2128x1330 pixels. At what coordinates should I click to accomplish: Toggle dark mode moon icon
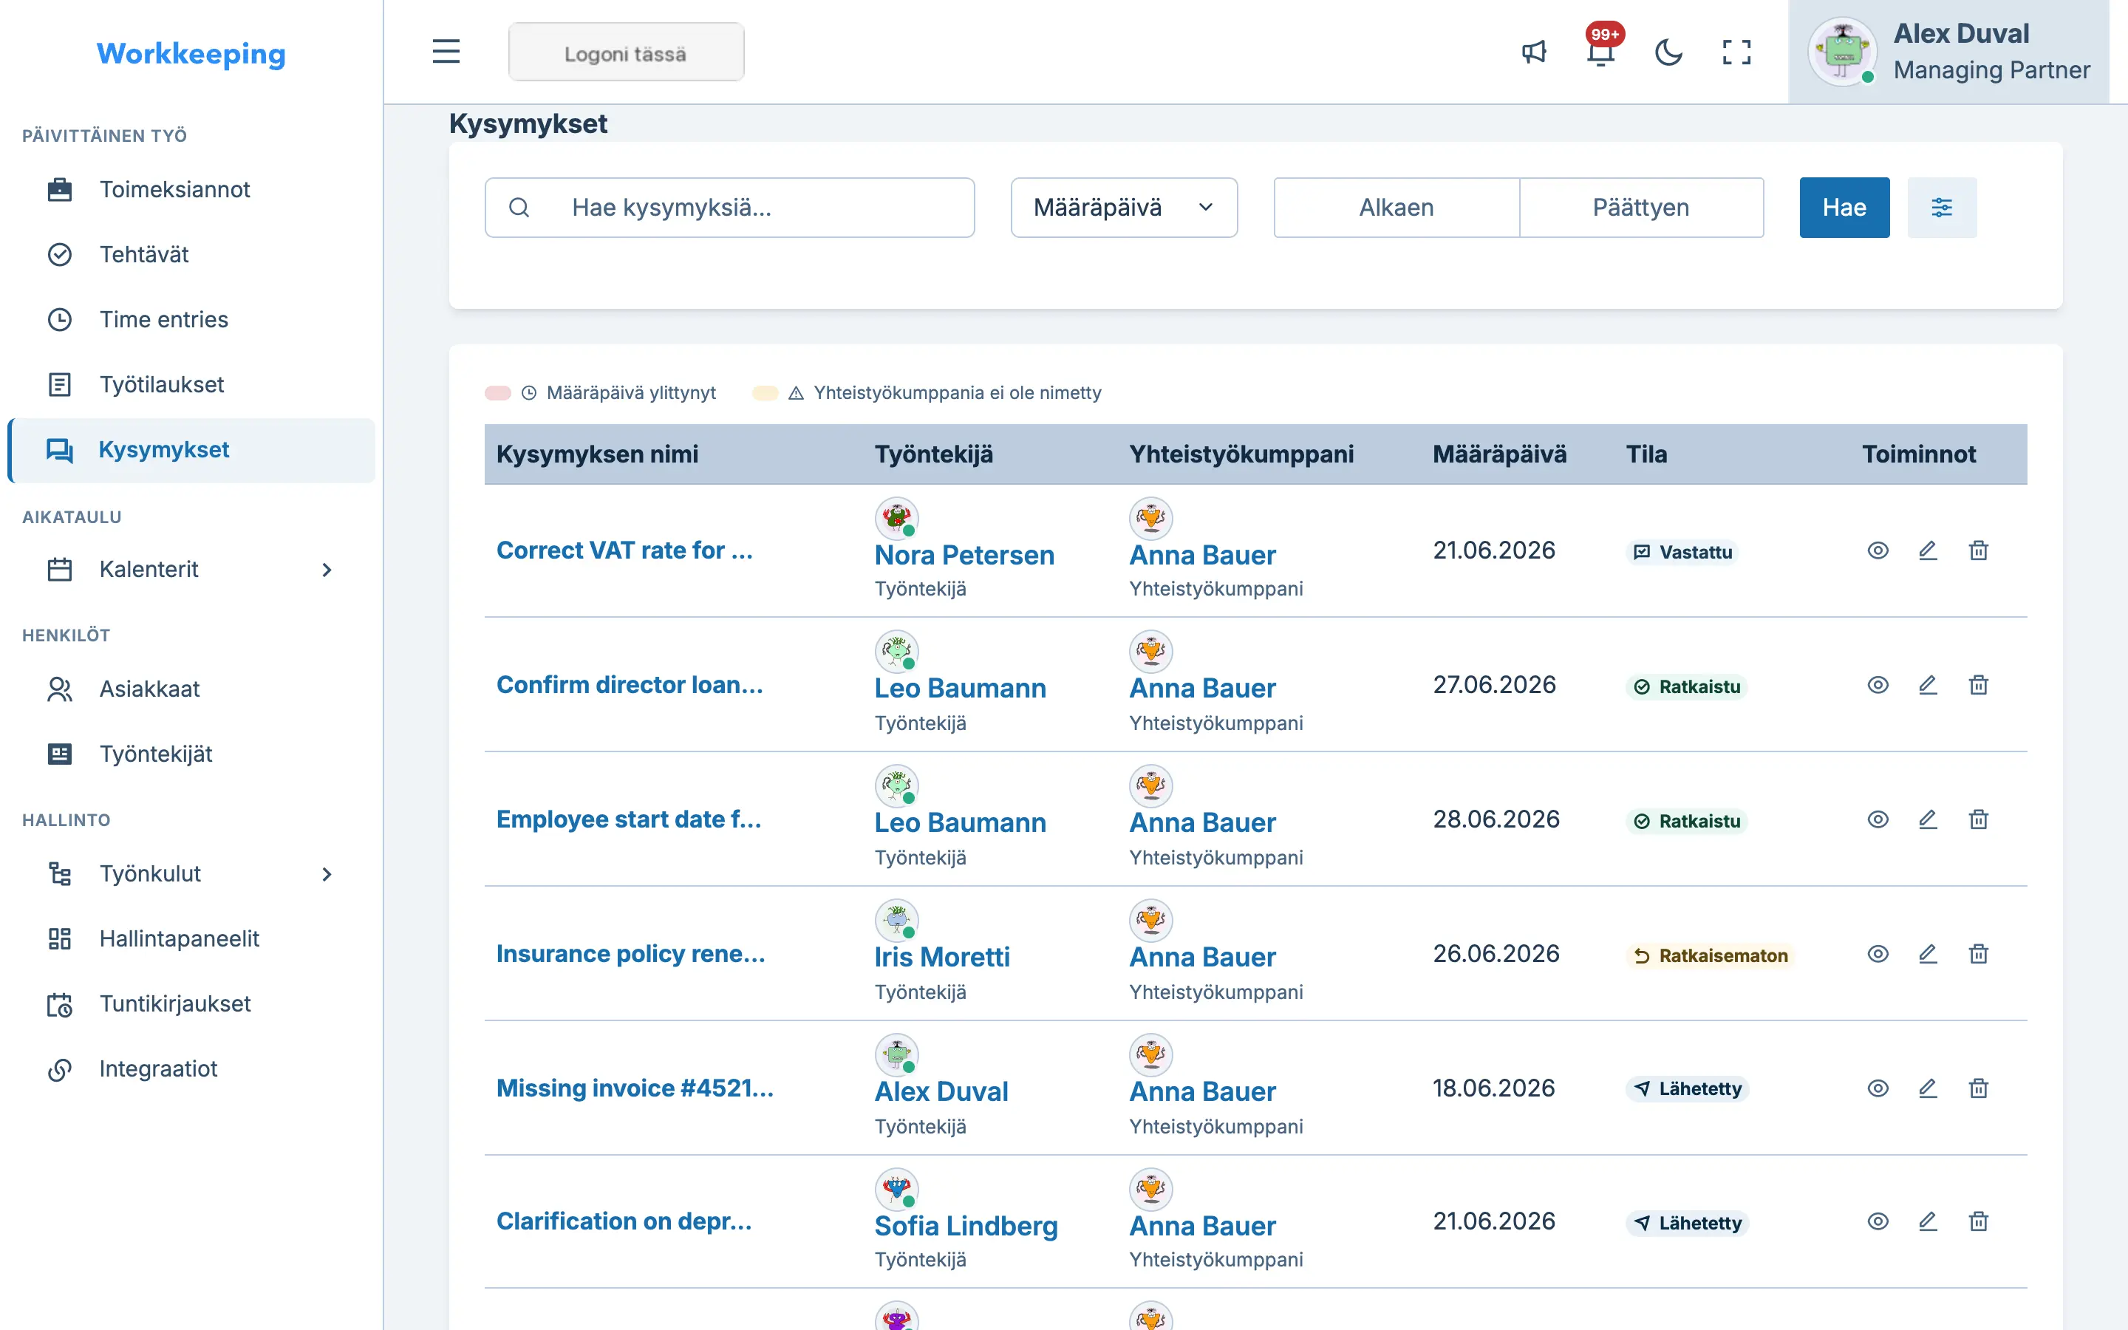click(x=1668, y=52)
